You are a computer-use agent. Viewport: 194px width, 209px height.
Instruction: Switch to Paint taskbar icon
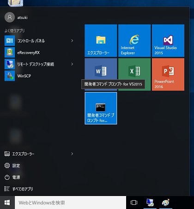click(166, 203)
